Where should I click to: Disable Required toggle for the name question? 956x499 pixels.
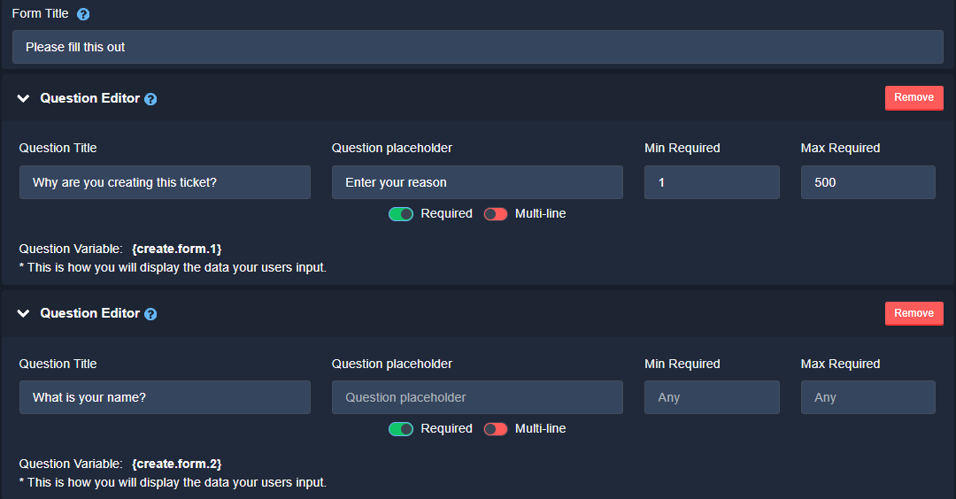401,429
